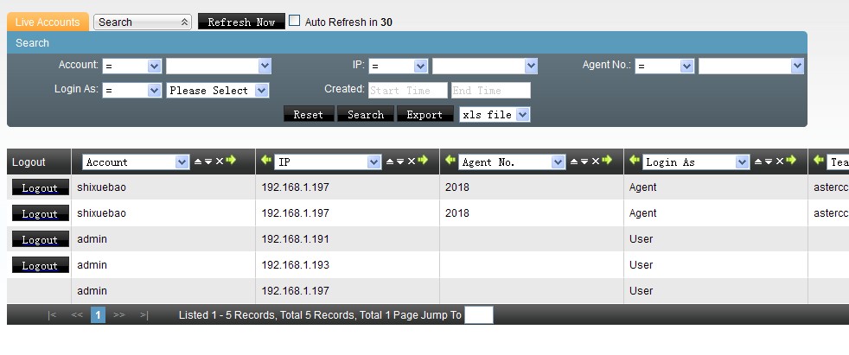Log out shixuebao in the first row
This screenshot has width=849, height=355.
[x=40, y=187]
